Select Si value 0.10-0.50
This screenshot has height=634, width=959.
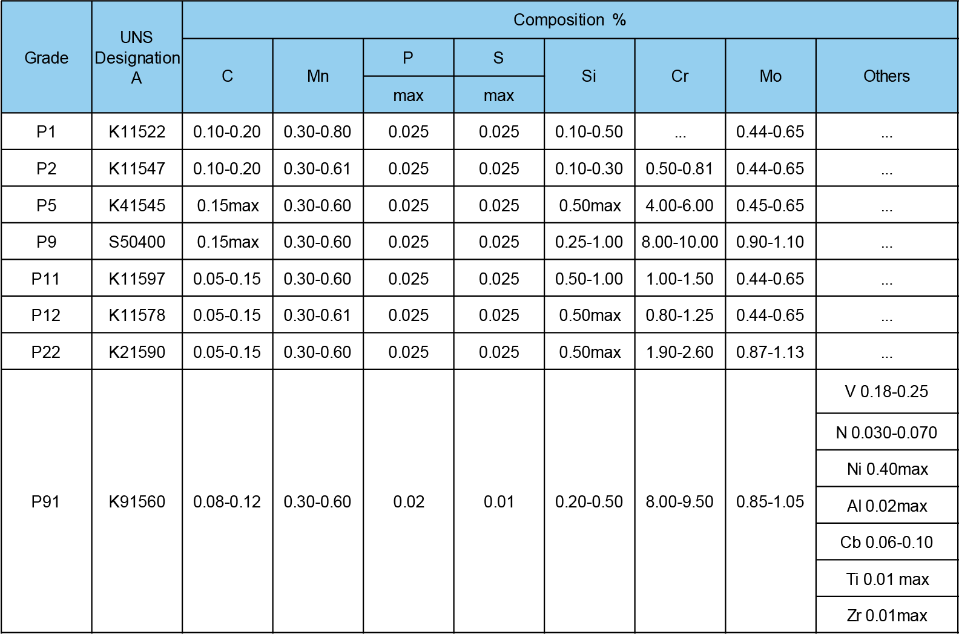(x=589, y=131)
